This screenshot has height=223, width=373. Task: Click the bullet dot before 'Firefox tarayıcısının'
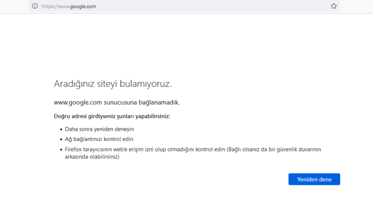click(61, 149)
